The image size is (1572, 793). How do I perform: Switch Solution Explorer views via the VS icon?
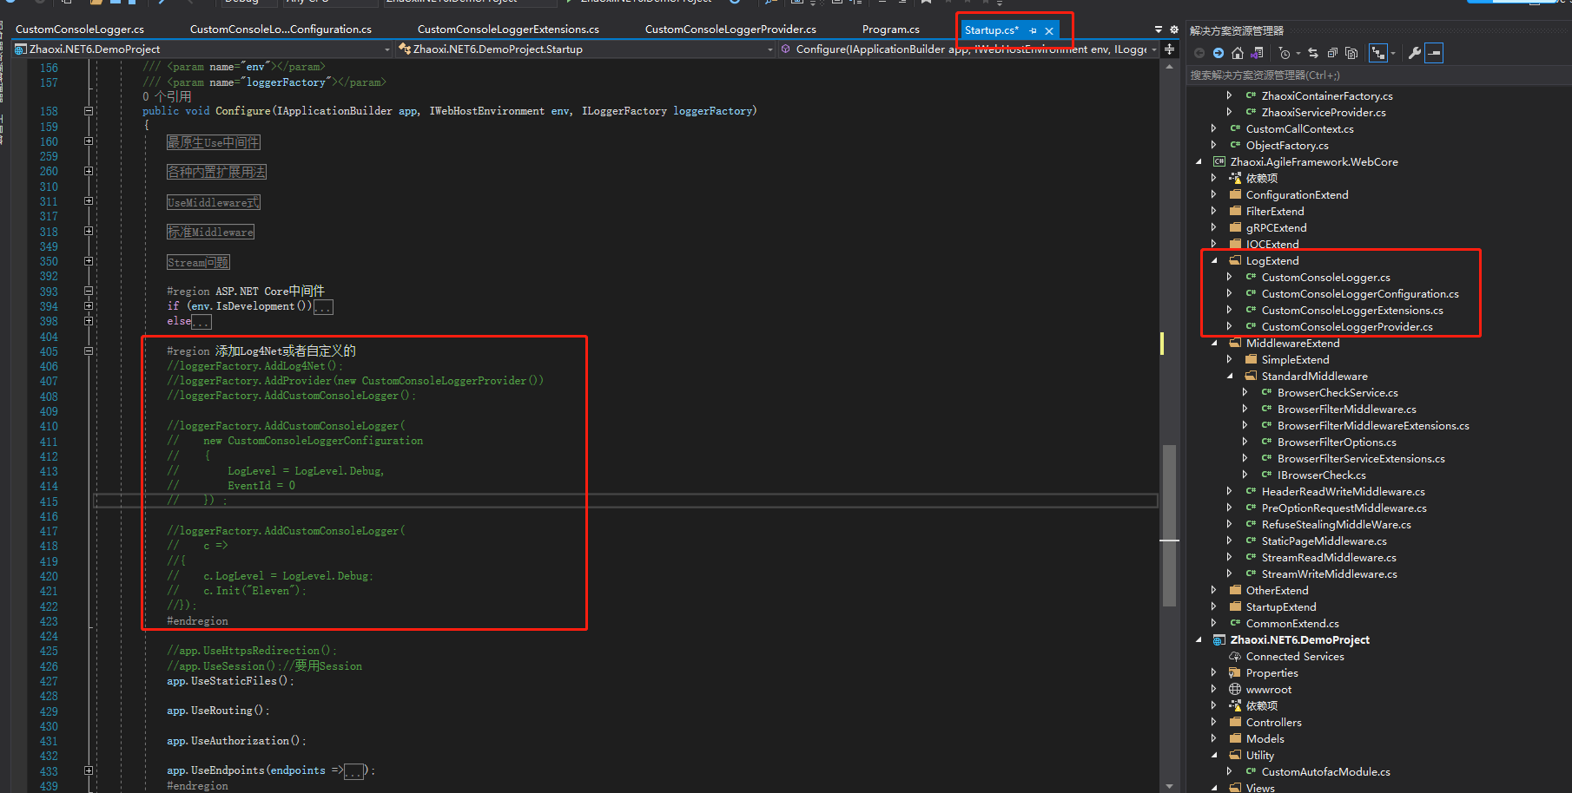pyautogui.click(x=1257, y=53)
